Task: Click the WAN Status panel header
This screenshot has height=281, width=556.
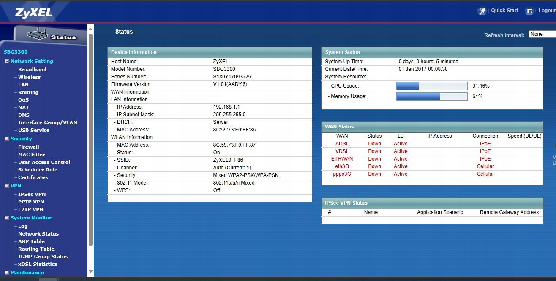Action: (432, 127)
